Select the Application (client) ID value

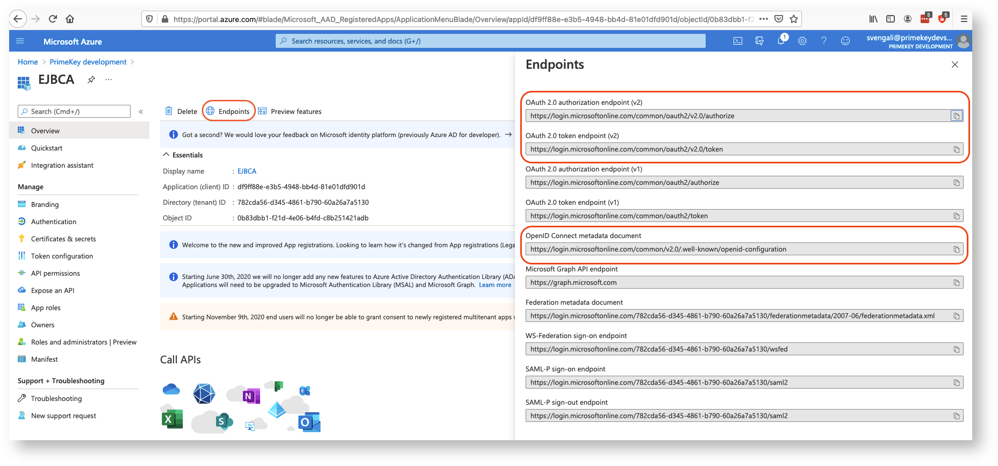coord(301,187)
